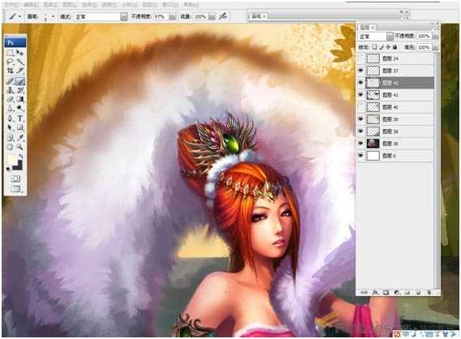Show hidden layer 图层 40 via visibility box
Image resolution: width=461 pixels, height=339 pixels.
361,107
